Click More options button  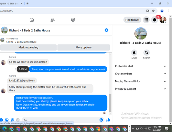pos(84,48)
